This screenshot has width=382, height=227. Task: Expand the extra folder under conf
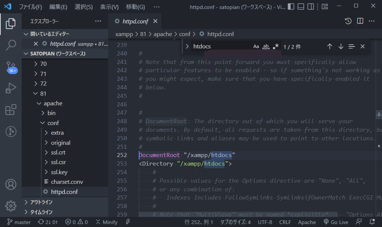[57, 132]
